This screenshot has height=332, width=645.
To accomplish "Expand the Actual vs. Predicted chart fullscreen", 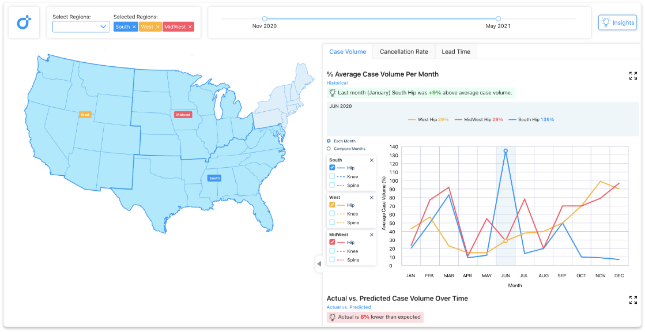I will click(x=632, y=300).
